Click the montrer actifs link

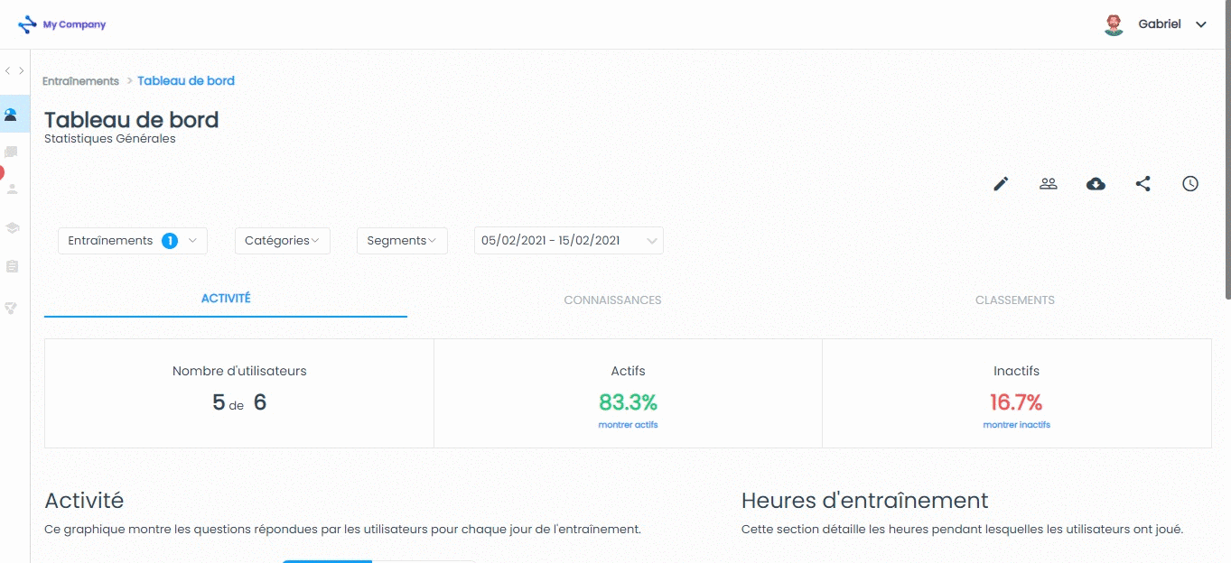(628, 425)
